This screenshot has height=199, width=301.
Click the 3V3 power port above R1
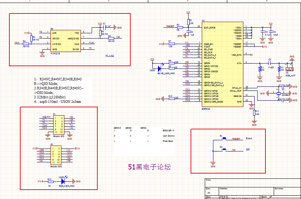pyautogui.click(x=188, y=13)
